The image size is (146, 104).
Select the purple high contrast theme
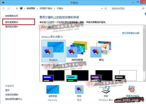coord(101,76)
